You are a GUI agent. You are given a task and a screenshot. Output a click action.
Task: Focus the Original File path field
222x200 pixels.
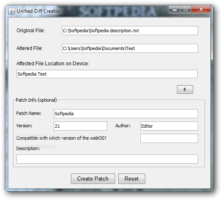point(130,31)
